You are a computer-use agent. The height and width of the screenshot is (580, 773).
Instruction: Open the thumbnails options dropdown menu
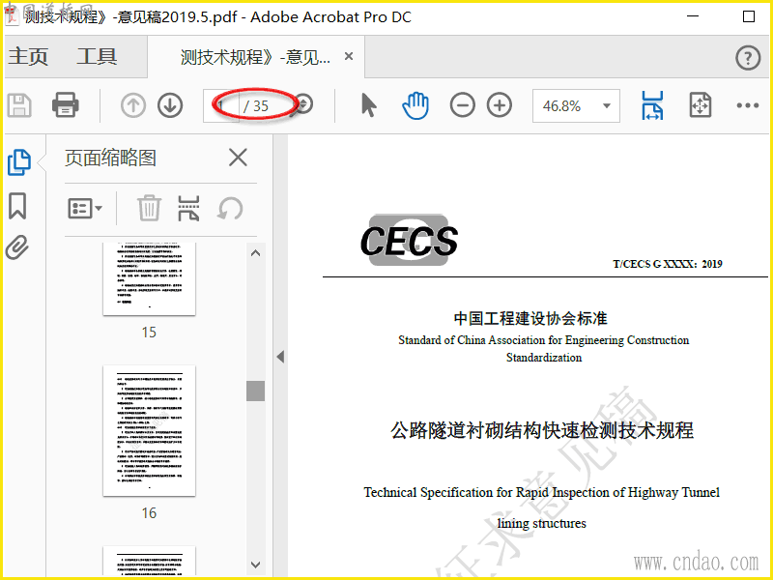85,208
